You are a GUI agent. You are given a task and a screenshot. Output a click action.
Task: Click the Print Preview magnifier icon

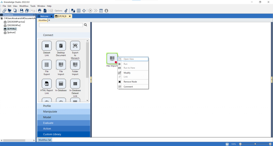click(x=45, y=11)
